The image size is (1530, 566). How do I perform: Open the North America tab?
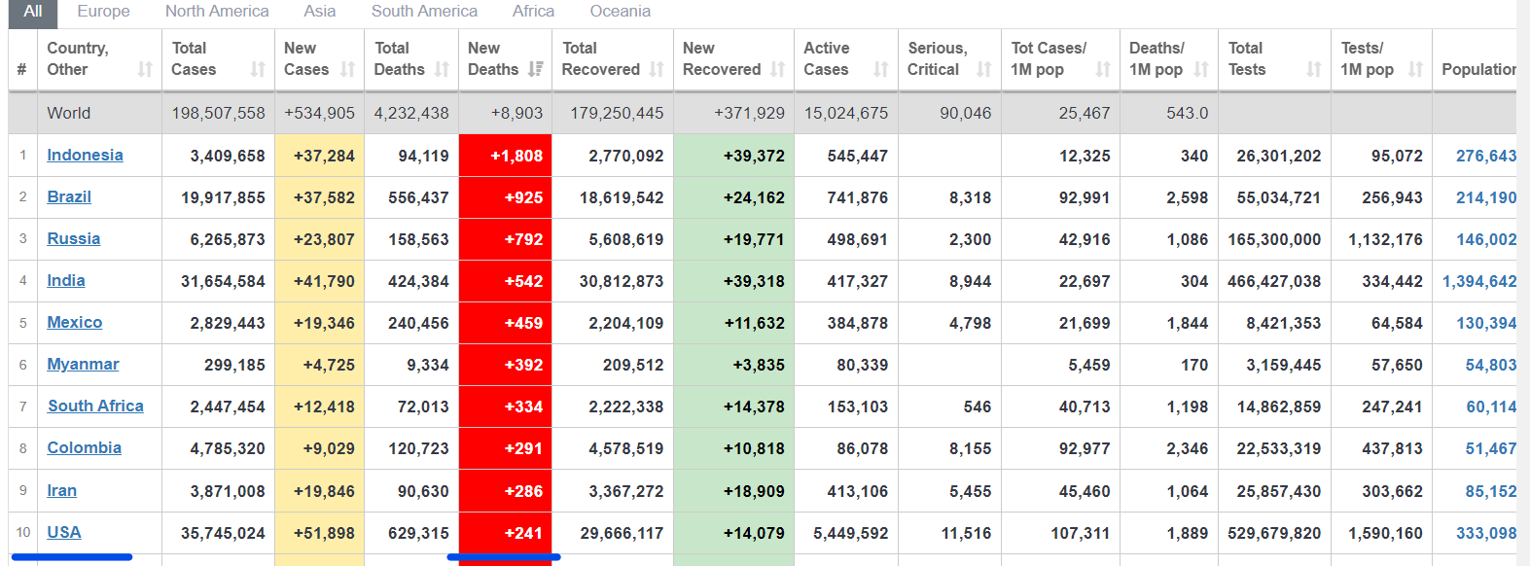[x=217, y=12]
